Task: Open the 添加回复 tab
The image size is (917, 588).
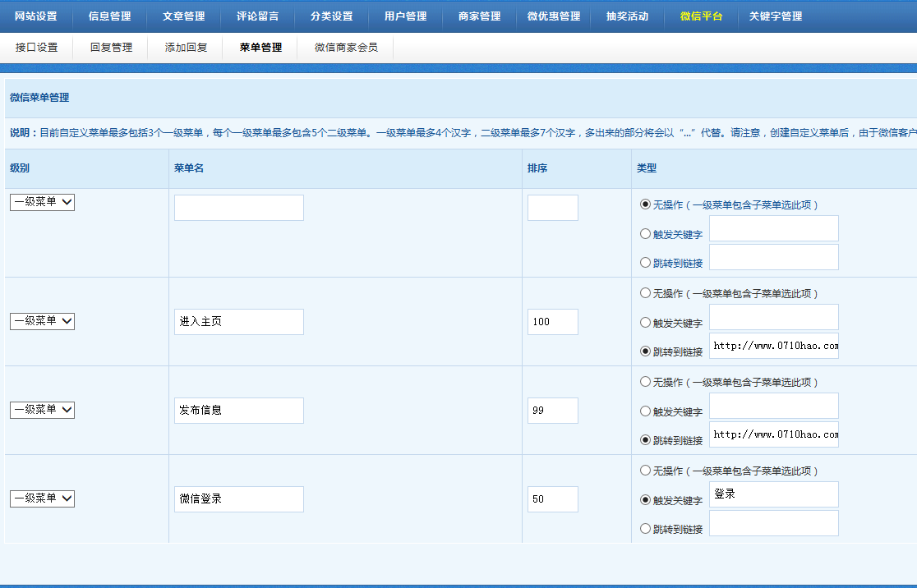Action: point(186,48)
